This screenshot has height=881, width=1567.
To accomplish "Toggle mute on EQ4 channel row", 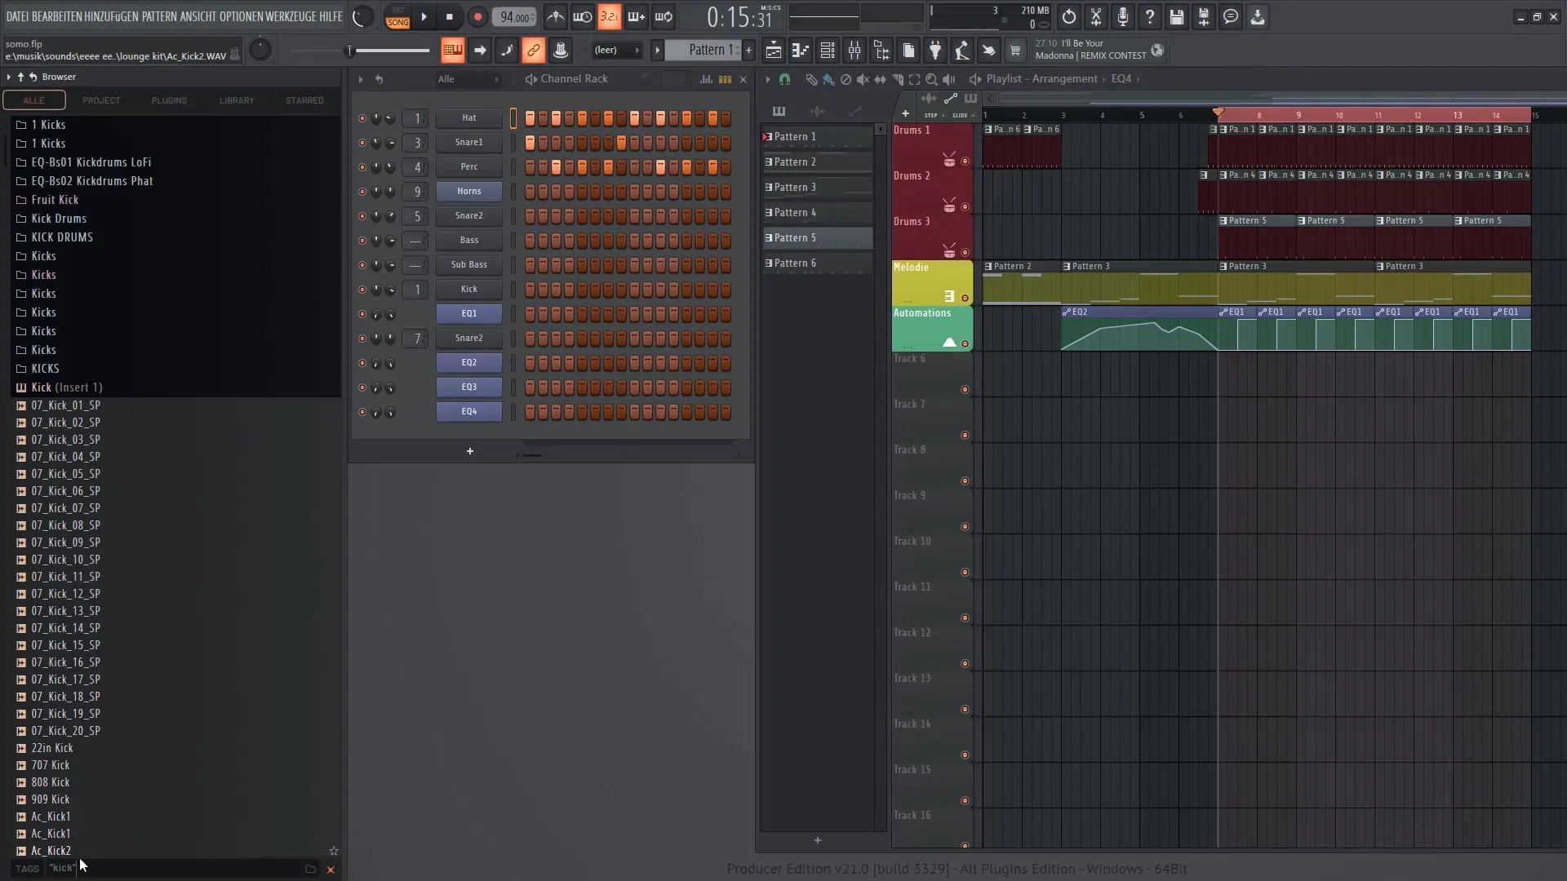I will (362, 412).
